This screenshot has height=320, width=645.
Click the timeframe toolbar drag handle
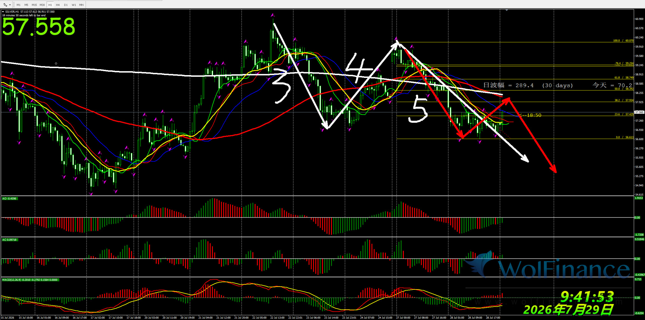(14, 5)
